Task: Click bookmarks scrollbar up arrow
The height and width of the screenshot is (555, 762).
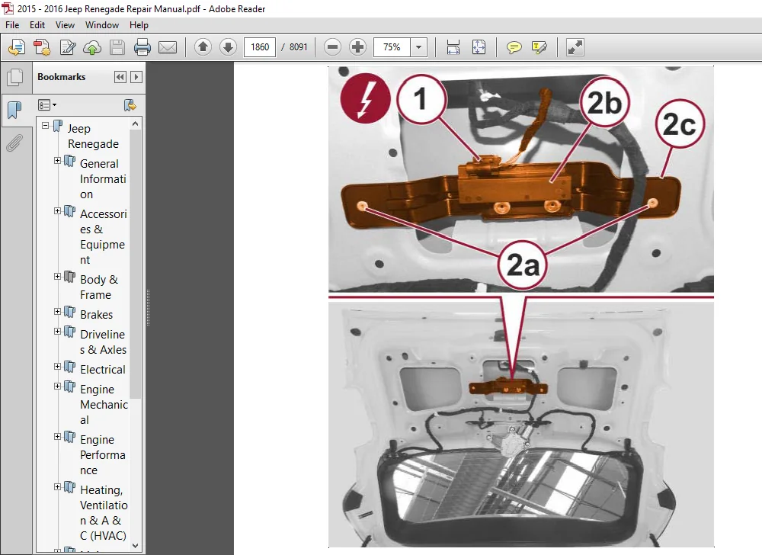Action: pos(136,124)
